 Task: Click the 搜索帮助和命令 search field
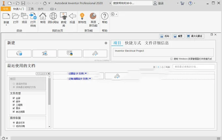coord(132,3)
